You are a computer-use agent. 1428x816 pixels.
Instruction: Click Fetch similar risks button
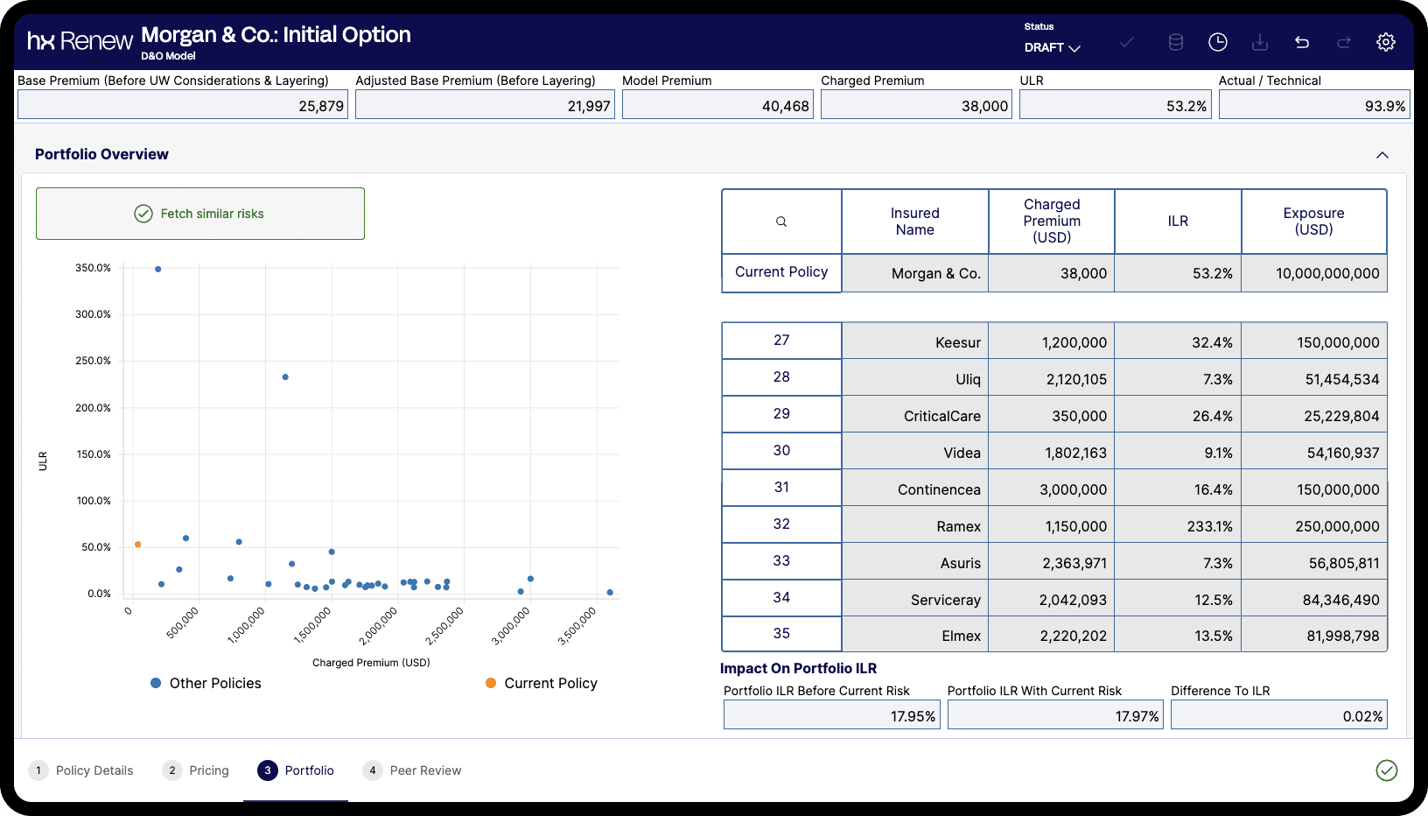(x=200, y=214)
